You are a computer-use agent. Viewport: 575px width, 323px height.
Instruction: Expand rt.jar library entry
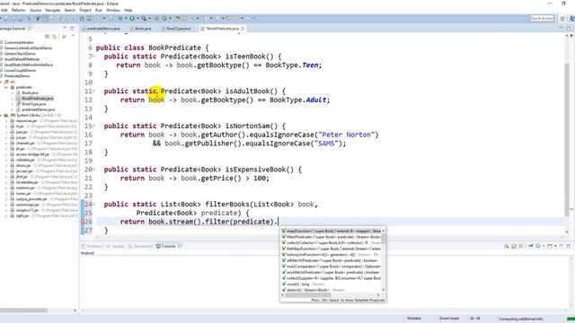click(6, 127)
